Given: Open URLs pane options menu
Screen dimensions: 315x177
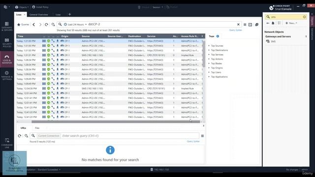Looking at the screenshot, I should pyautogui.click(x=202, y=136).
